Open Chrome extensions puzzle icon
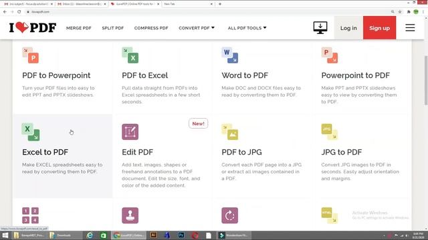The width and height of the screenshot is (428, 240). pyautogui.click(x=409, y=12)
